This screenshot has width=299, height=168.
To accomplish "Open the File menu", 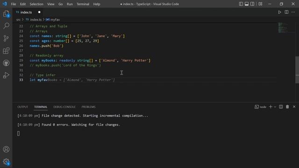I will tap(14, 4).
